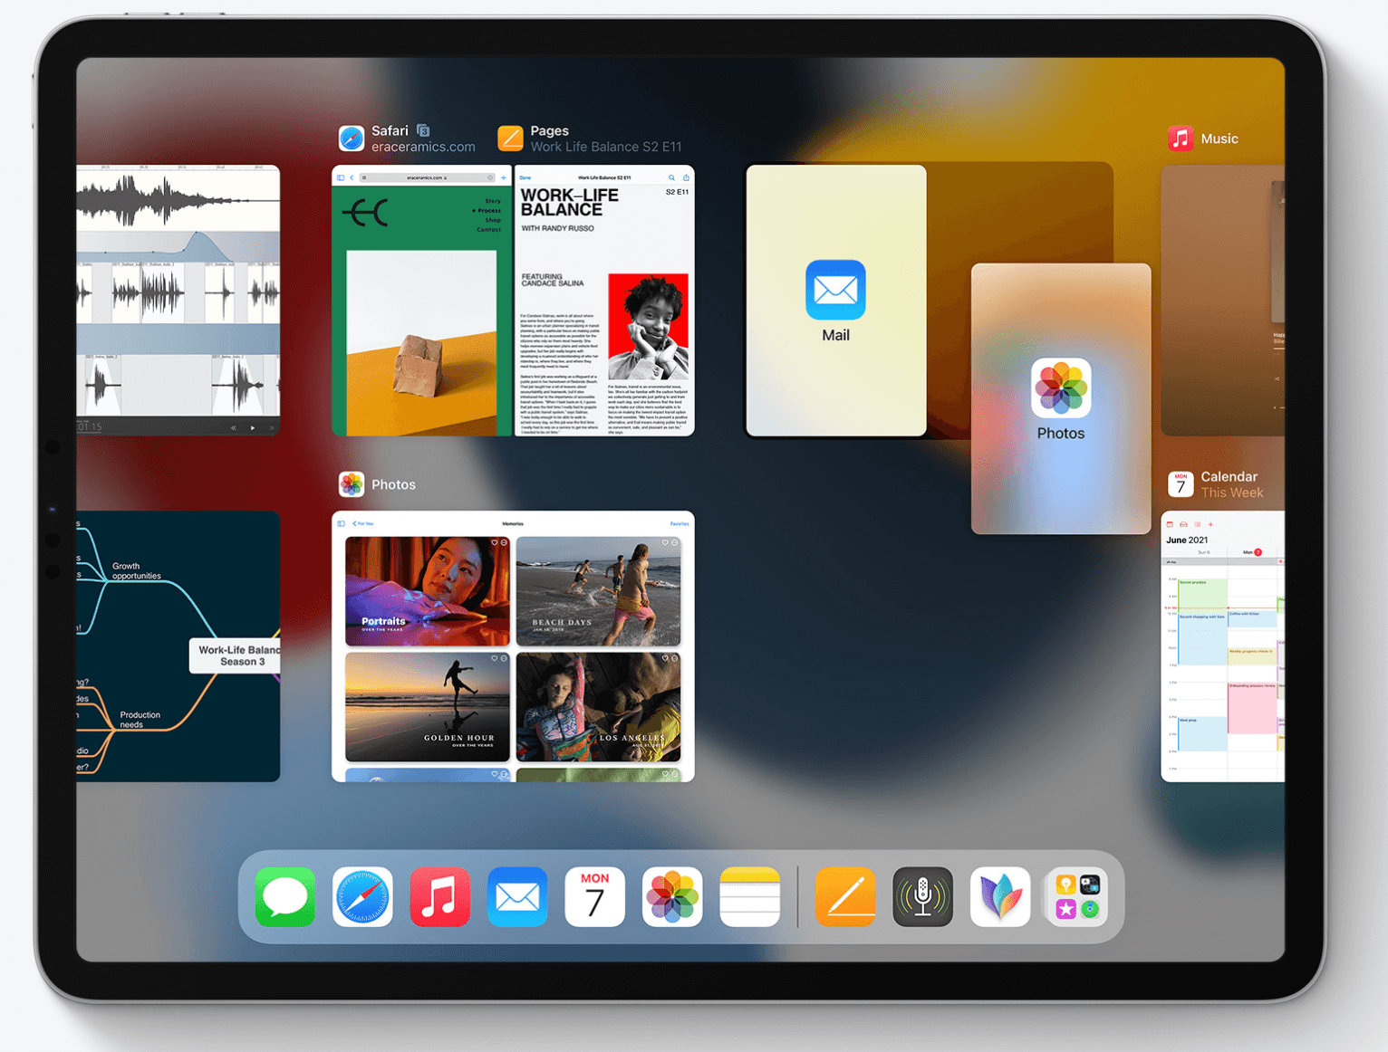Image resolution: width=1388 pixels, height=1052 pixels.
Task: Favorite the Beach Days memory heart
Action: click(x=665, y=543)
